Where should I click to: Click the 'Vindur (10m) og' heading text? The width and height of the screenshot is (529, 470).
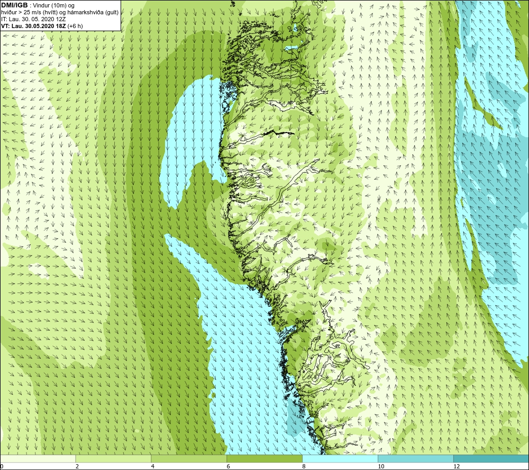(x=54, y=6)
